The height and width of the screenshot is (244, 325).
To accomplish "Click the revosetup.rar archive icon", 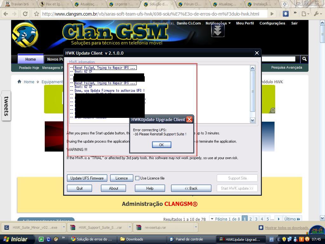I will [139, 227].
